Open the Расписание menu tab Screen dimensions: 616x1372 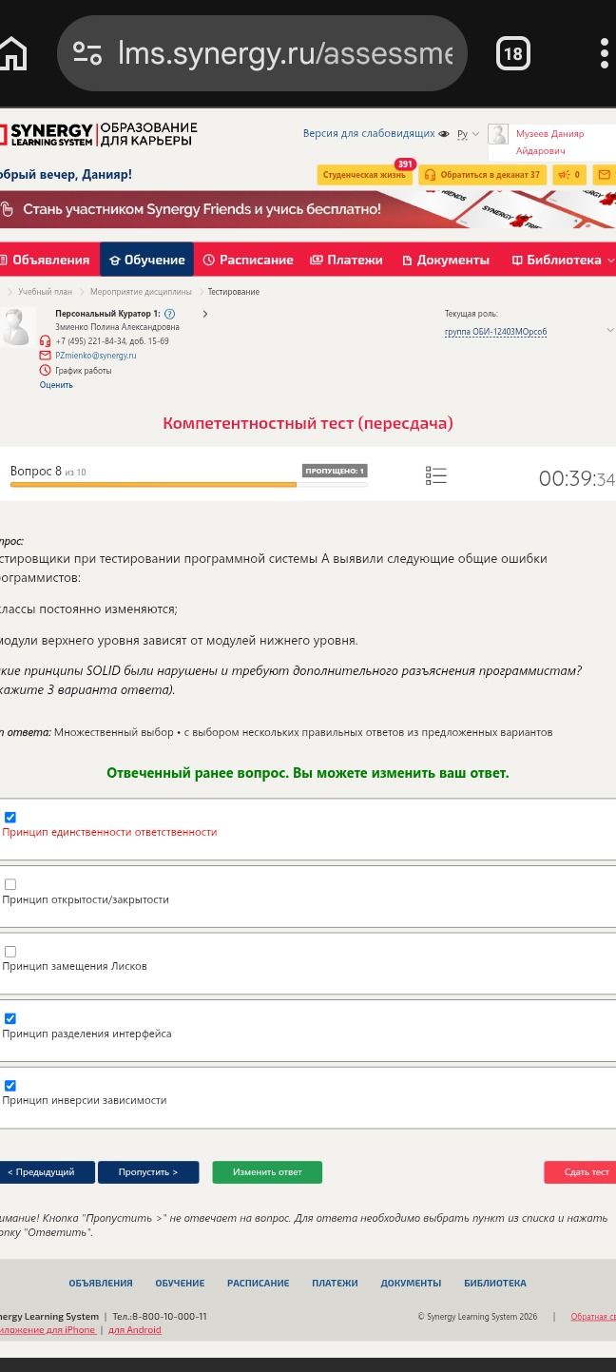(x=248, y=260)
